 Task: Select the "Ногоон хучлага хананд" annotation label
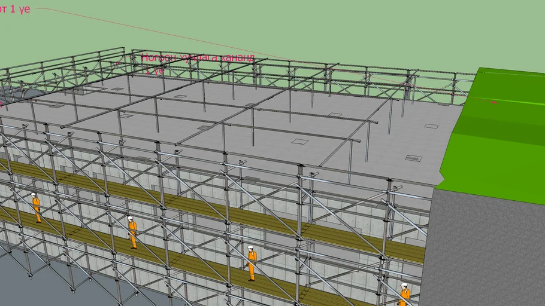click(197, 58)
